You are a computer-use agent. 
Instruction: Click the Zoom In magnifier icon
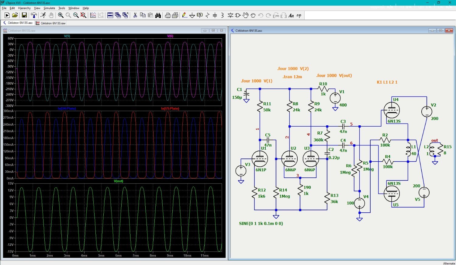tap(60, 16)
